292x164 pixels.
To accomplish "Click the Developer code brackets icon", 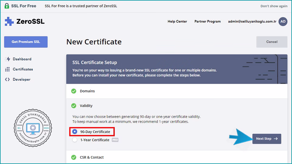I will [x=8, y=80].
